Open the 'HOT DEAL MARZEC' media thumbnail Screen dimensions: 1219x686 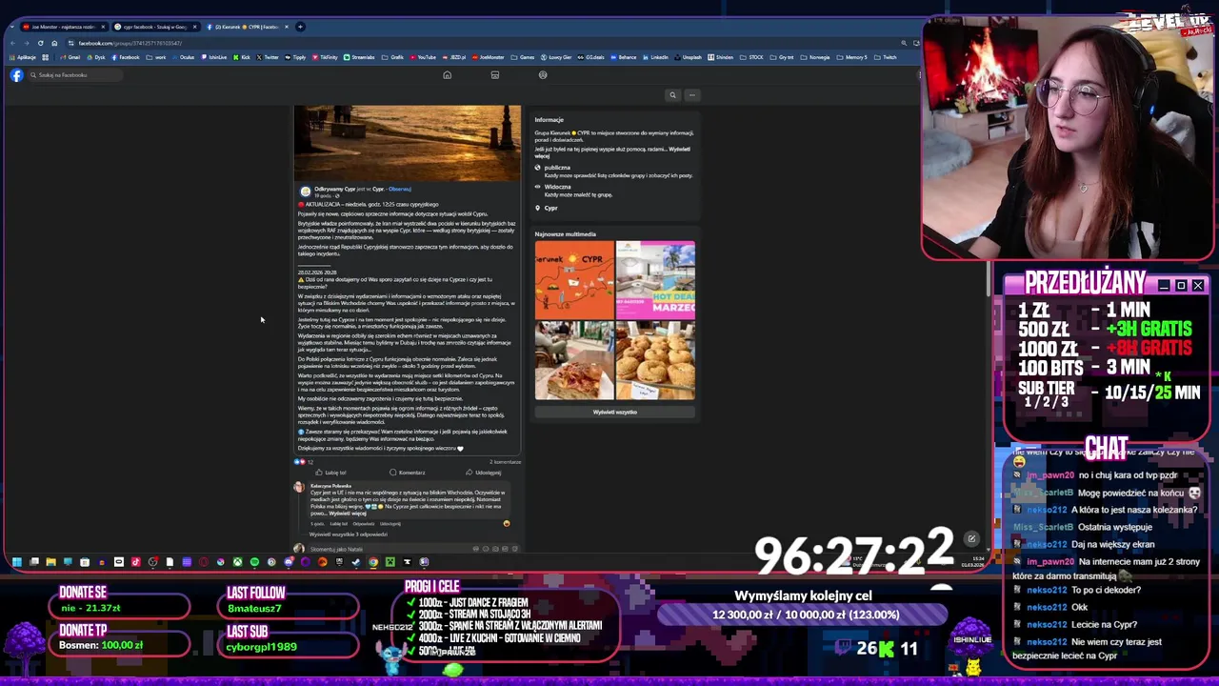point(655,279)
